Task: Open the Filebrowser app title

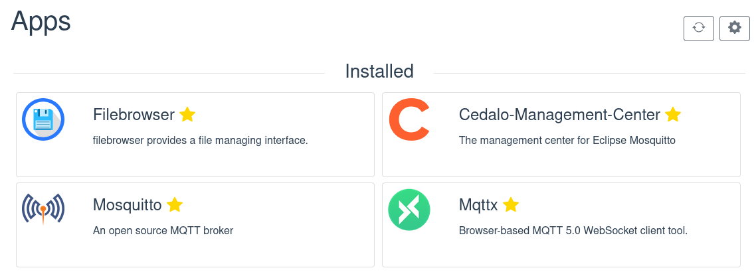Action: point(134,115)
